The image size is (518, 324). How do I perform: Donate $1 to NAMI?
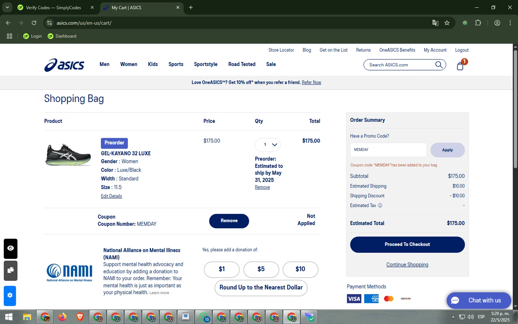coord(222,269)
